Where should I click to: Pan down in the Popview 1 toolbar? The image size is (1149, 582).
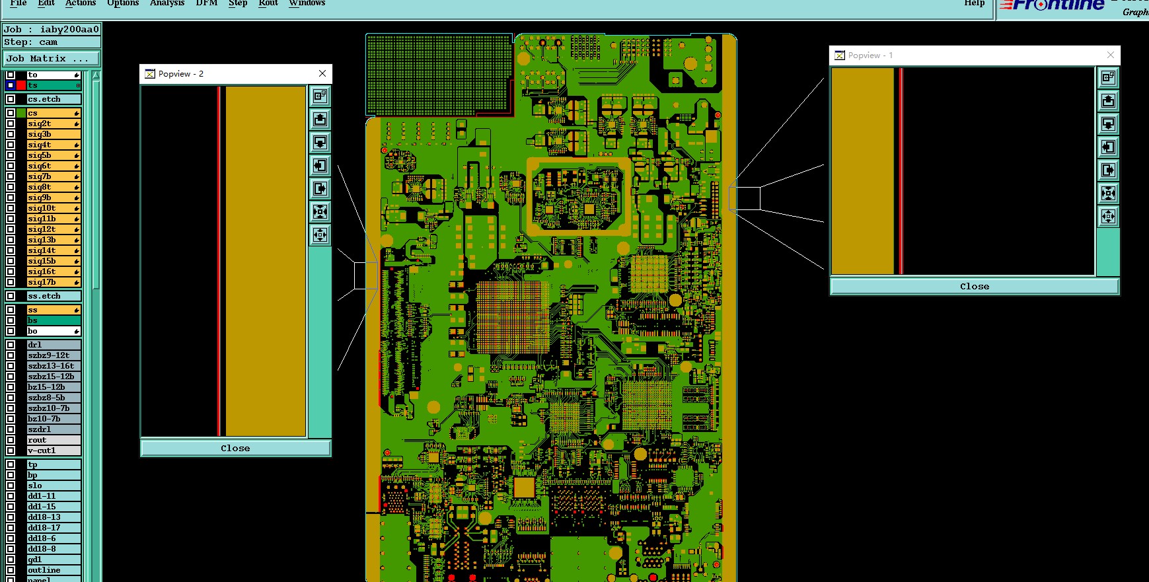point(1108,124)
